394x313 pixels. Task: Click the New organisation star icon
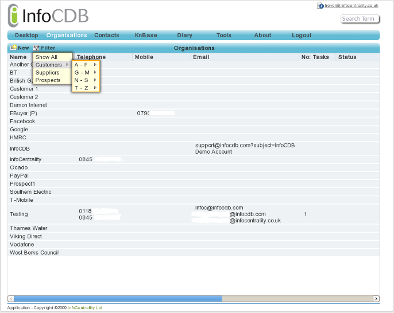click(13, 48)
